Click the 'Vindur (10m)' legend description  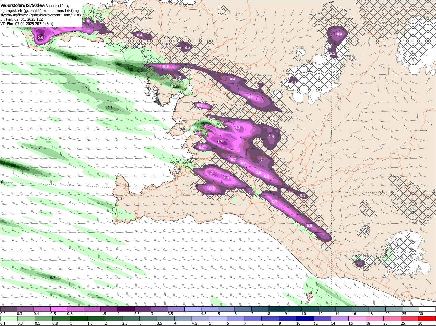[57, 6]
